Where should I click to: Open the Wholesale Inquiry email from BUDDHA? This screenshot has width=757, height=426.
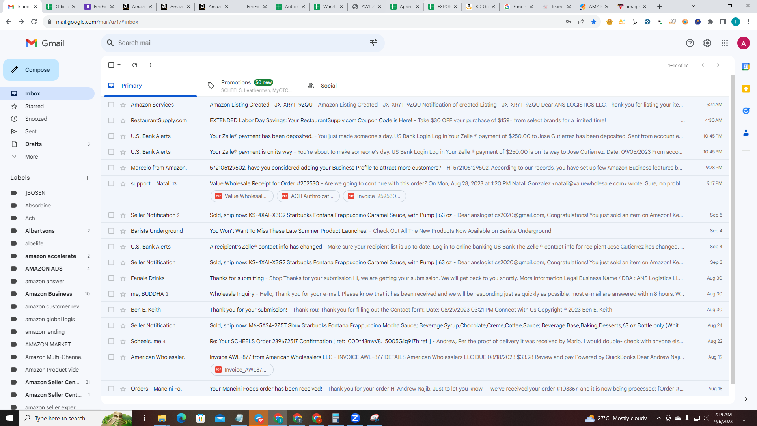tap(415, 294)
